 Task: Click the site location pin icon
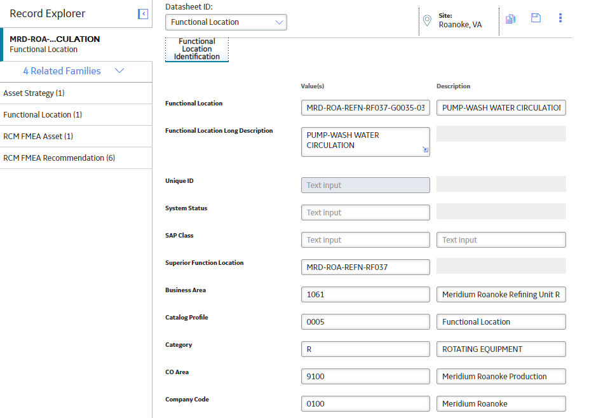(x=427, y=20)
